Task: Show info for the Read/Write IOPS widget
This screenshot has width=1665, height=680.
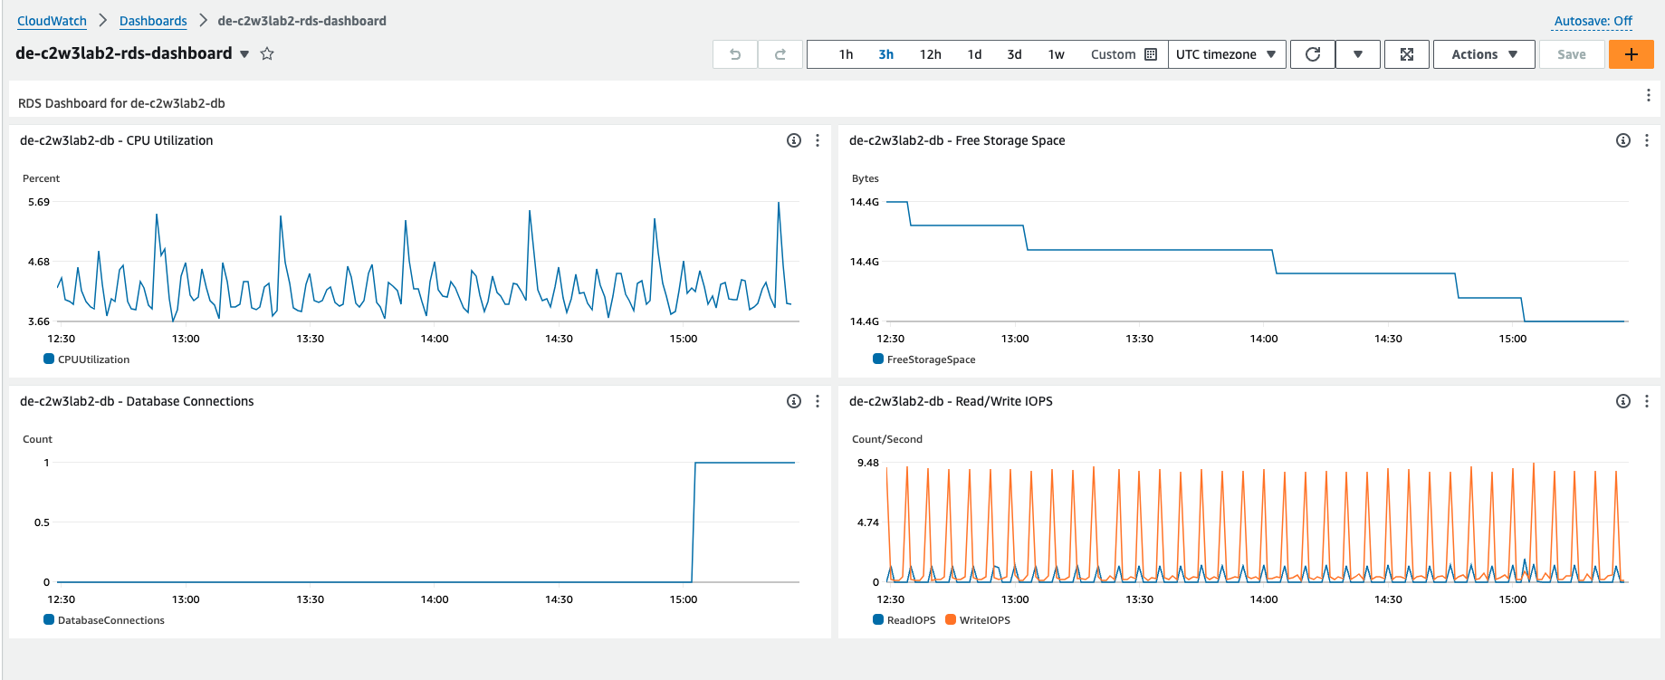Action: (x=1622, y=401)
